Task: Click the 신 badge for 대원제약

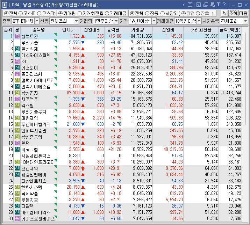Action: tap(17, 118)
